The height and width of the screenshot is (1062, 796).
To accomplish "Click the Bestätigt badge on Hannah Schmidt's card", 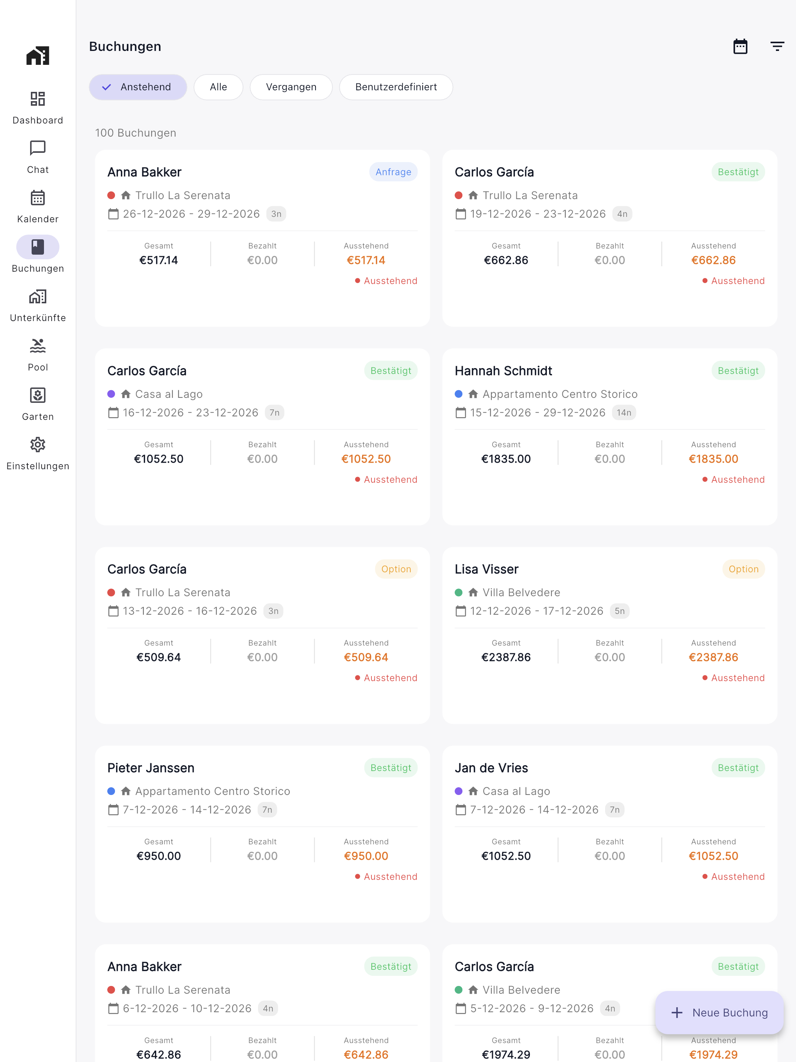I will 738,370.
